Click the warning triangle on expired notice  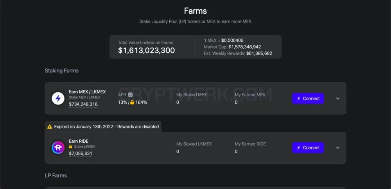point(50,127)
